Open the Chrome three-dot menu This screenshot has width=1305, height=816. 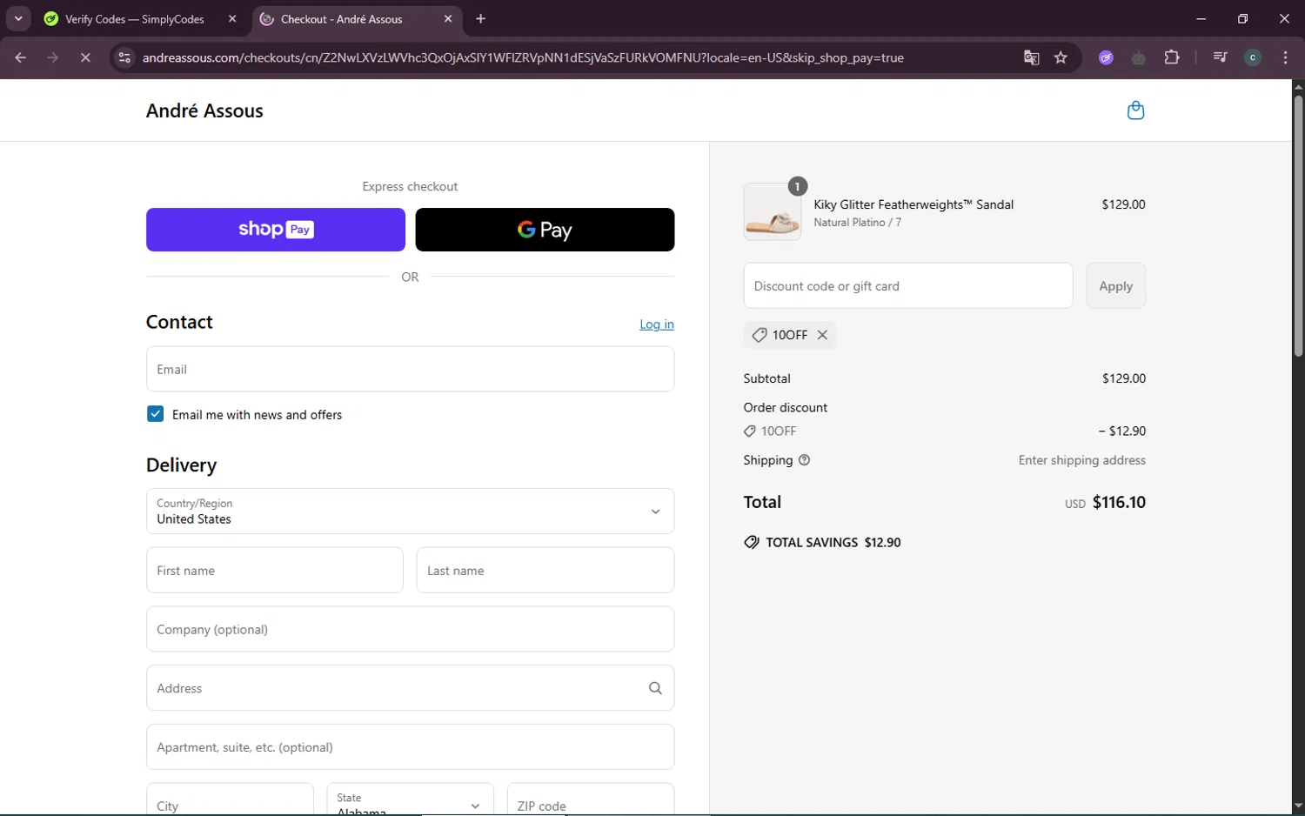pos(1285,57)
